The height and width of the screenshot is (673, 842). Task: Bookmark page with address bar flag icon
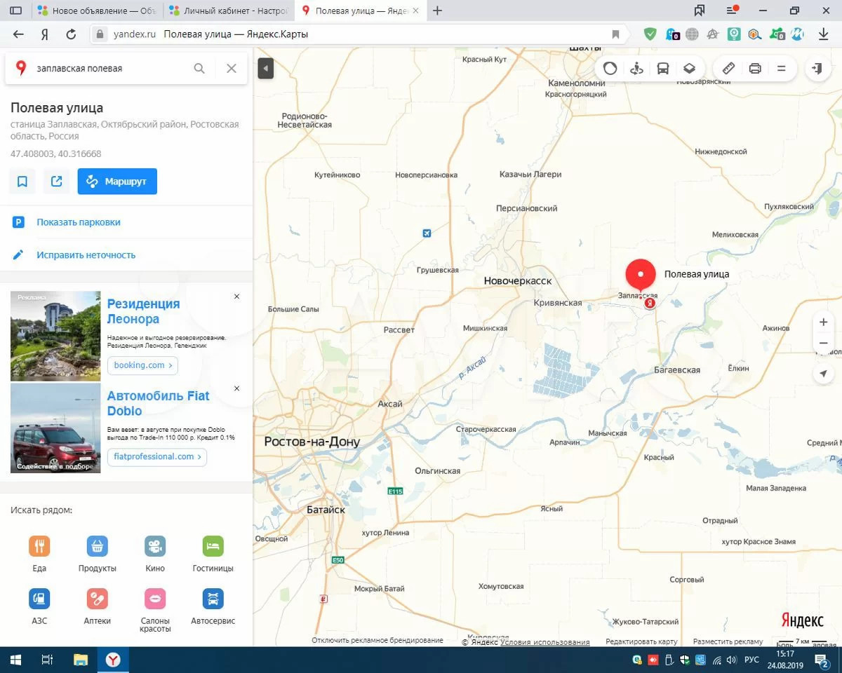point(616,34)
